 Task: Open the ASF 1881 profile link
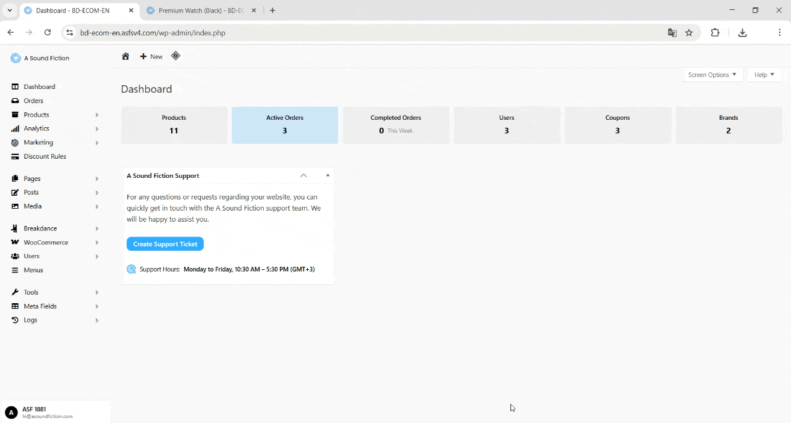tap(35, 409)
